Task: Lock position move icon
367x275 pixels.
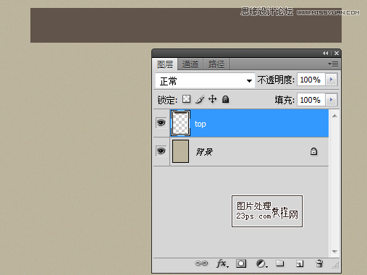Action: [x=213, y=99]
